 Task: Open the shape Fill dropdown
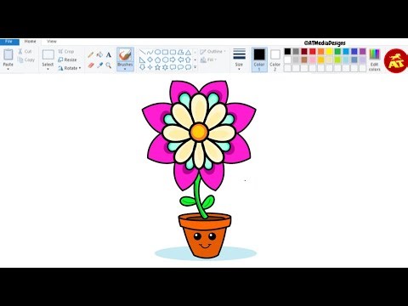[208, 59]
